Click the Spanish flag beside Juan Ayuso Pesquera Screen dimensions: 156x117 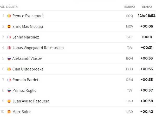point(9,101)
